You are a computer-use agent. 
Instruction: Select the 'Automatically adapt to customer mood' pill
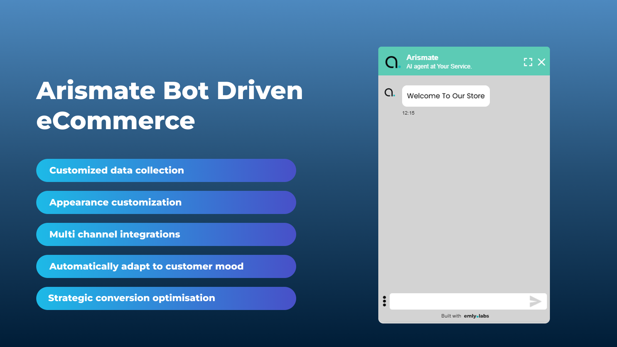(166, 266)
